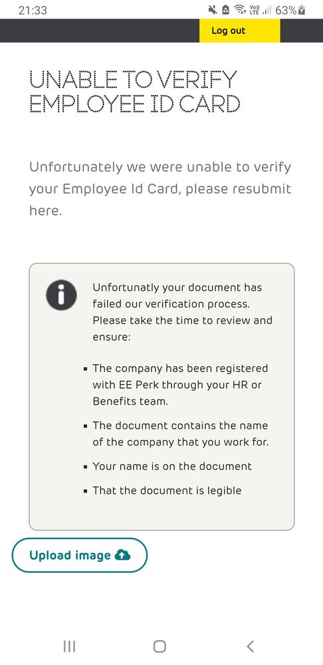
Task: Tap the cloud upload icon
Action: (123, 555)
